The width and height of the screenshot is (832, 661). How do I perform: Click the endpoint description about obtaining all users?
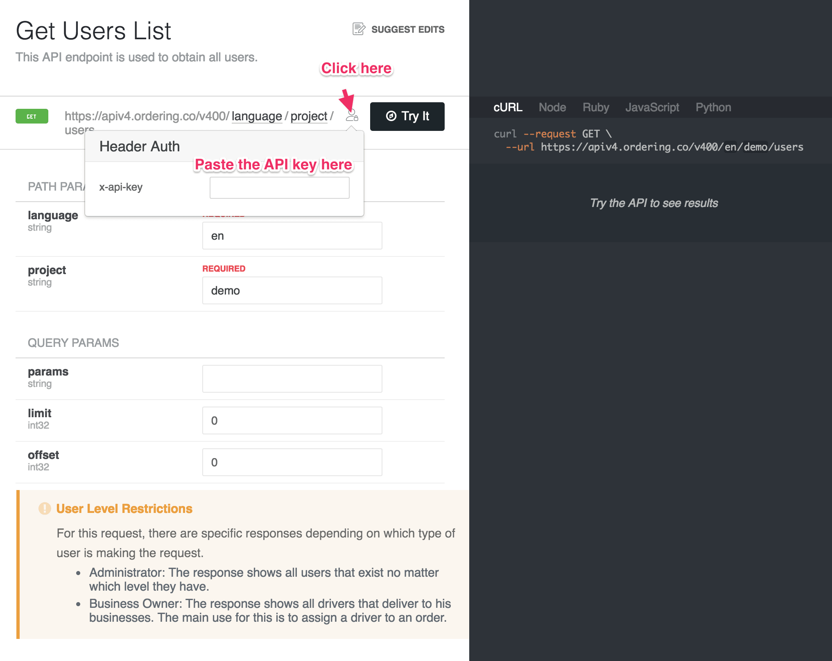(x=137, y=57)
